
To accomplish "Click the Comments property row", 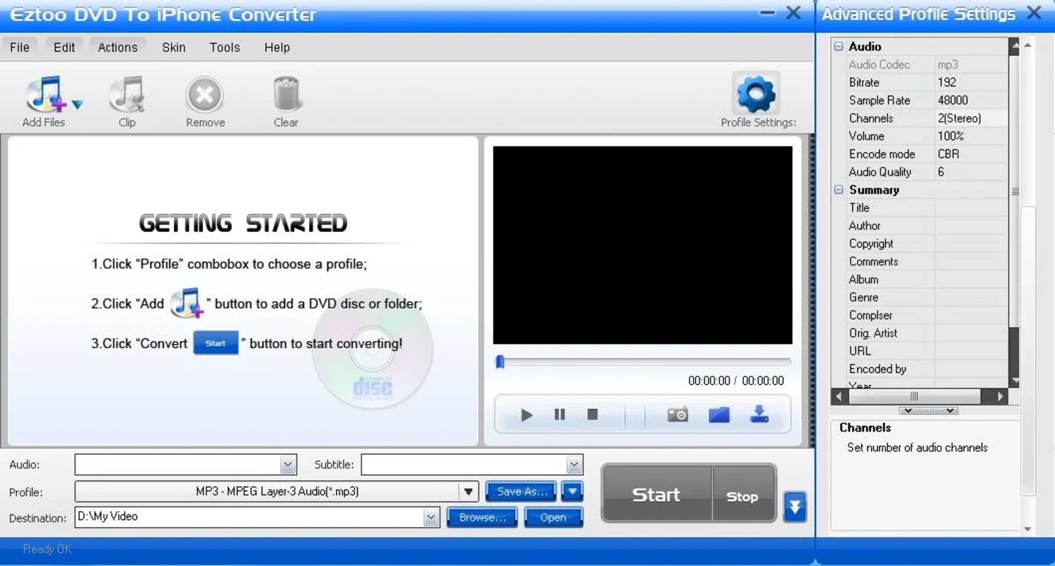I will [x=927, y=261].
